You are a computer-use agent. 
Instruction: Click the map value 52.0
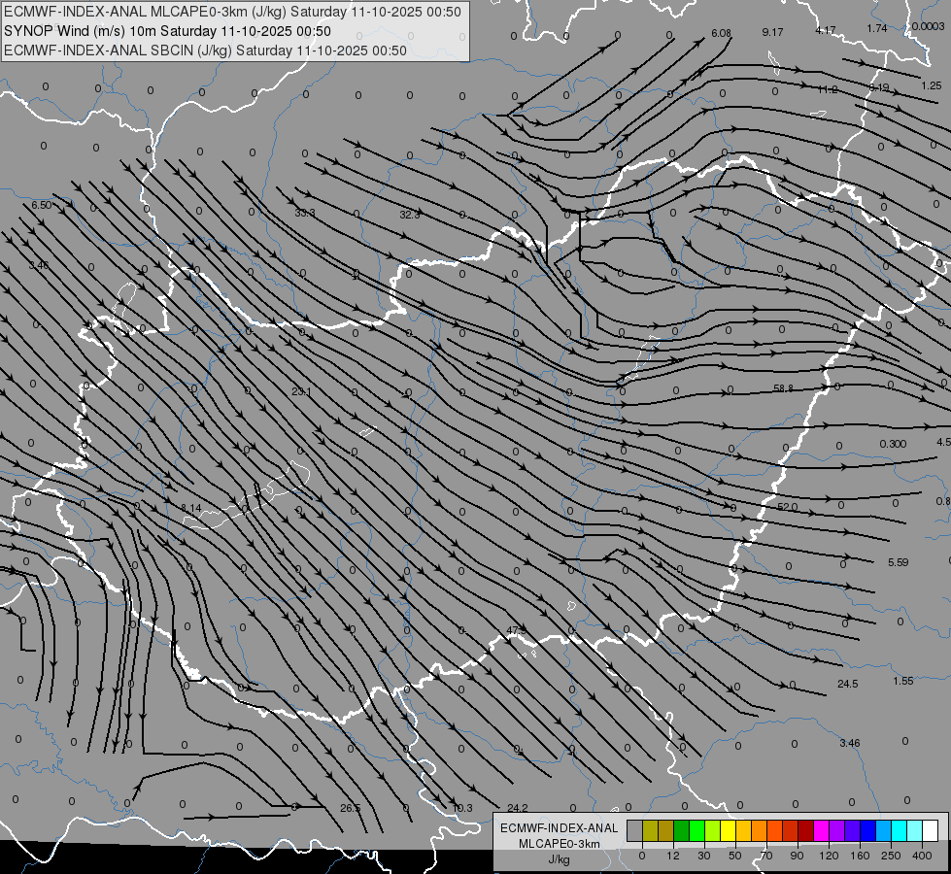[x=787, y=507]
